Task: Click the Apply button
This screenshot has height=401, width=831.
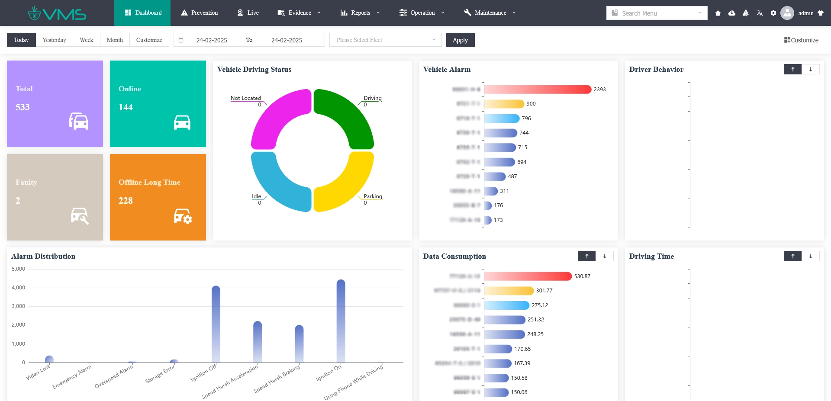Action: point(460,40)
